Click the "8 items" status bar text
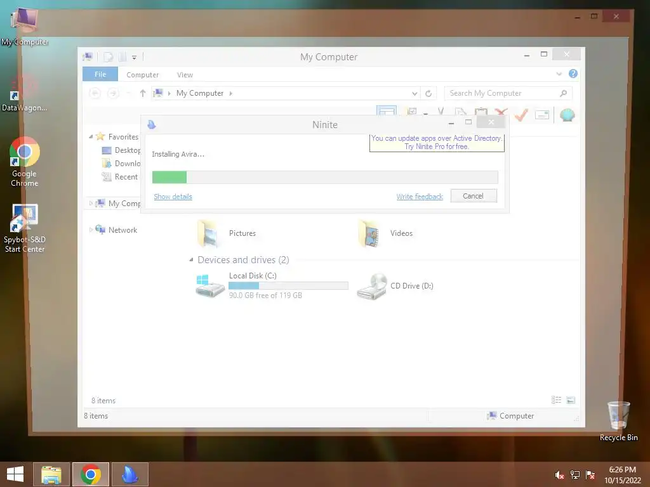 [96, 416]
